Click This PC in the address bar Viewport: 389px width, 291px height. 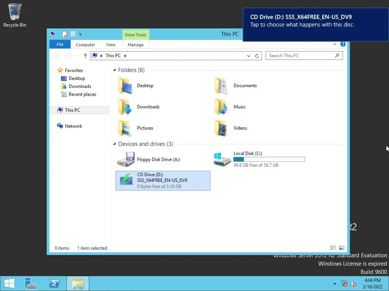(113, 56)
